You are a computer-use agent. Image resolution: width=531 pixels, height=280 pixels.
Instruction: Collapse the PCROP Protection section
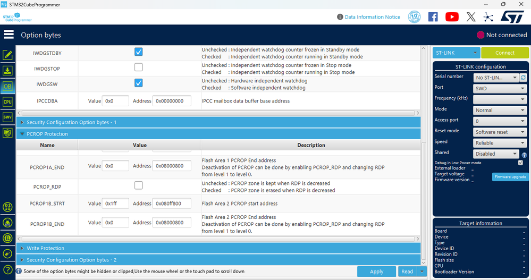coord(218,134)
